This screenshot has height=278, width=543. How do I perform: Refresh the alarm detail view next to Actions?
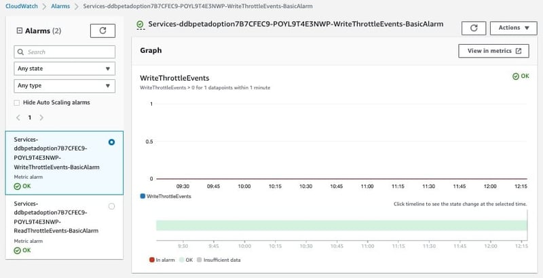click(x=473, y=28)
